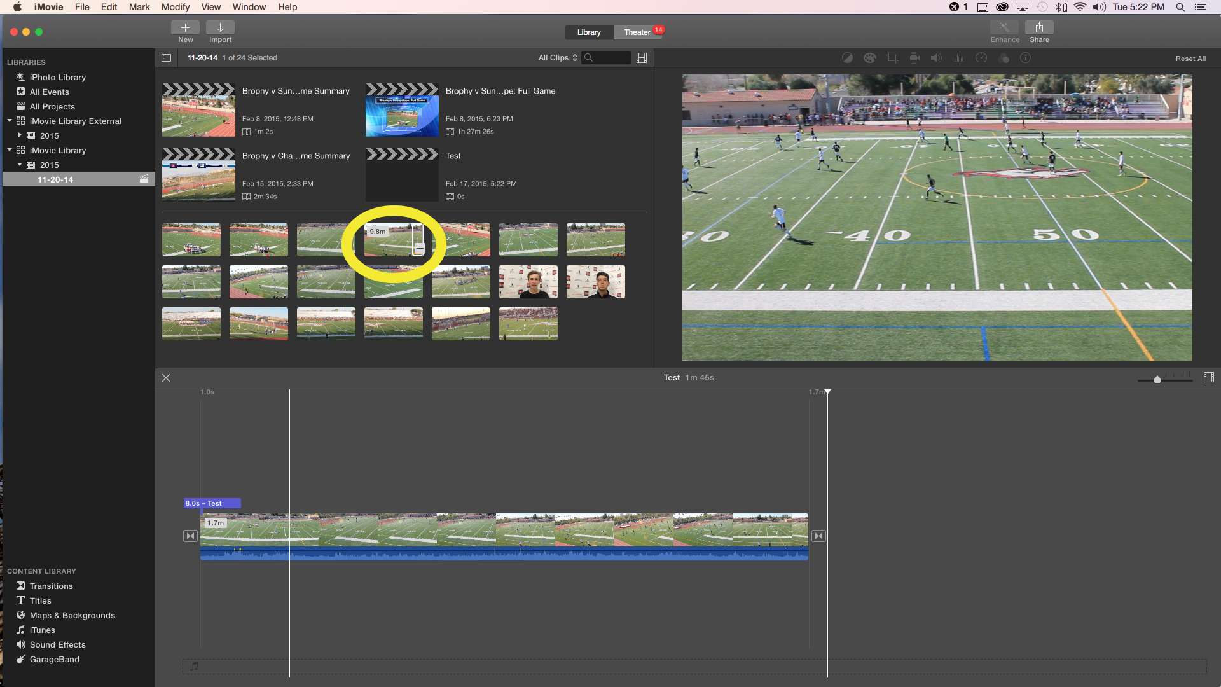Viewport: 1221px width, 687px height.
Task: Open the Wi-Fi status menu
Action: [x=1080, y=7]
